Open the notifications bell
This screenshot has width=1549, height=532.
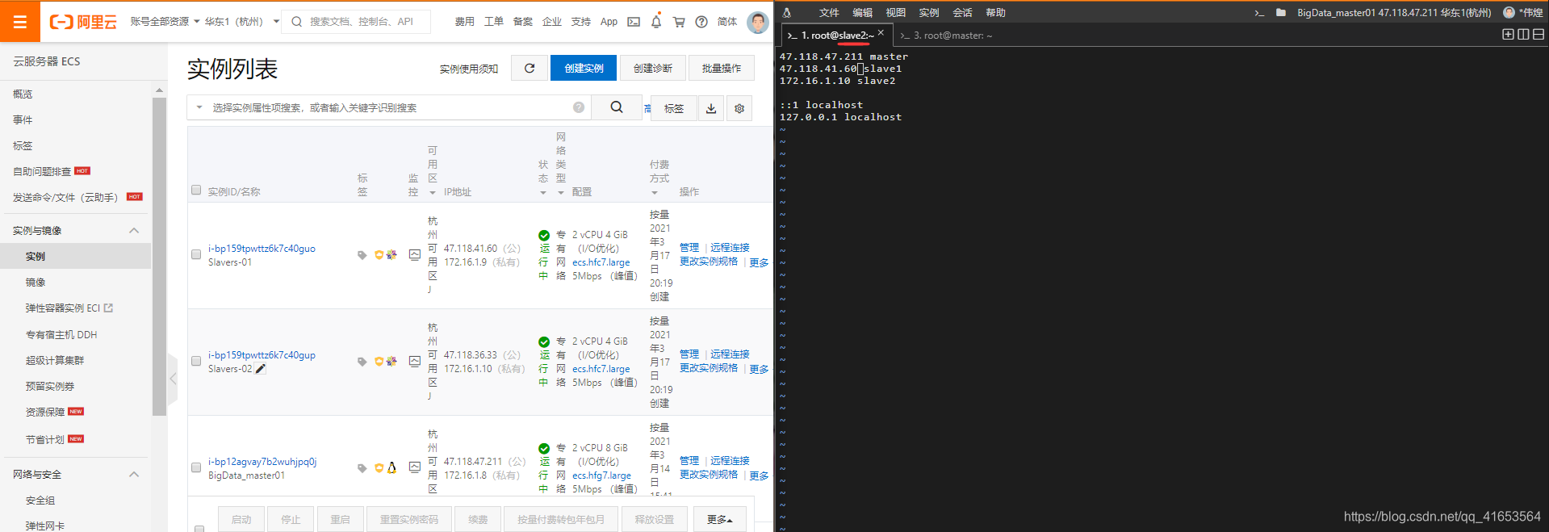(656, 22)
